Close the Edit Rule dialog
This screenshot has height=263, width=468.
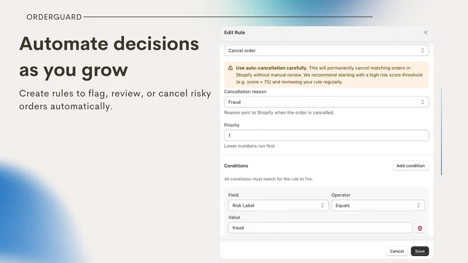[x=425, y=33]
